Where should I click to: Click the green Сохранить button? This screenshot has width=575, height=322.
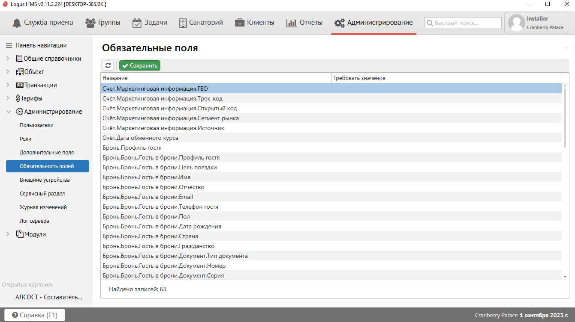[x=140, y=65]
